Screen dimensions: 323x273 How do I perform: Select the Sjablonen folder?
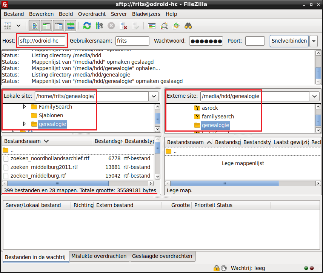(x=51, y=115)
